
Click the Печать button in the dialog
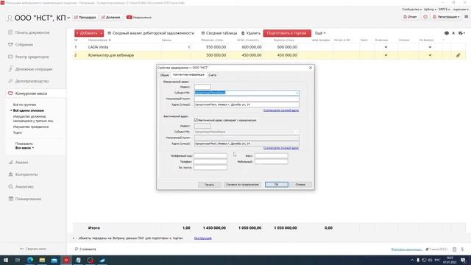click(209, 185)
